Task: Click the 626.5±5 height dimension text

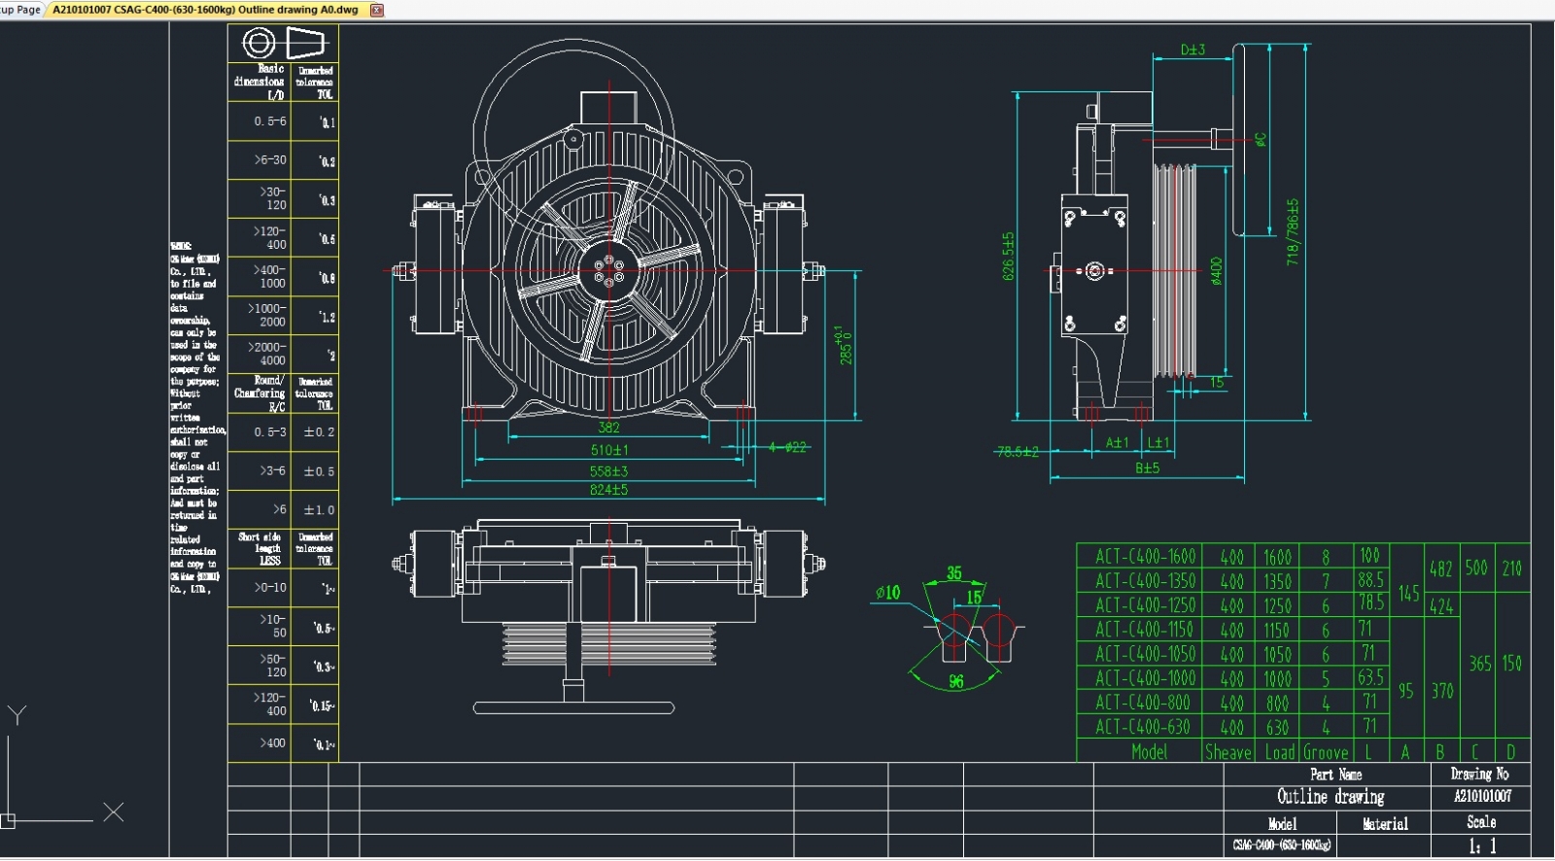Action: (x=1008, y=256)
